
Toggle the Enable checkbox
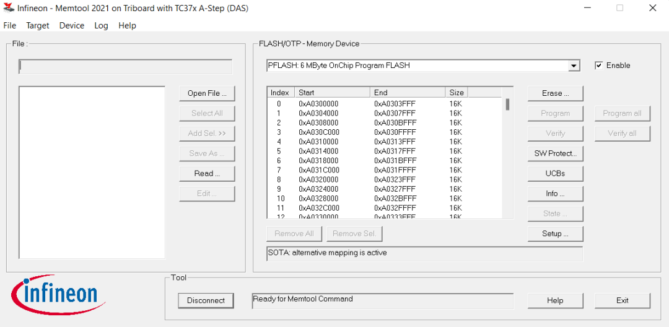pyautogui.click(x=598, y=66)
